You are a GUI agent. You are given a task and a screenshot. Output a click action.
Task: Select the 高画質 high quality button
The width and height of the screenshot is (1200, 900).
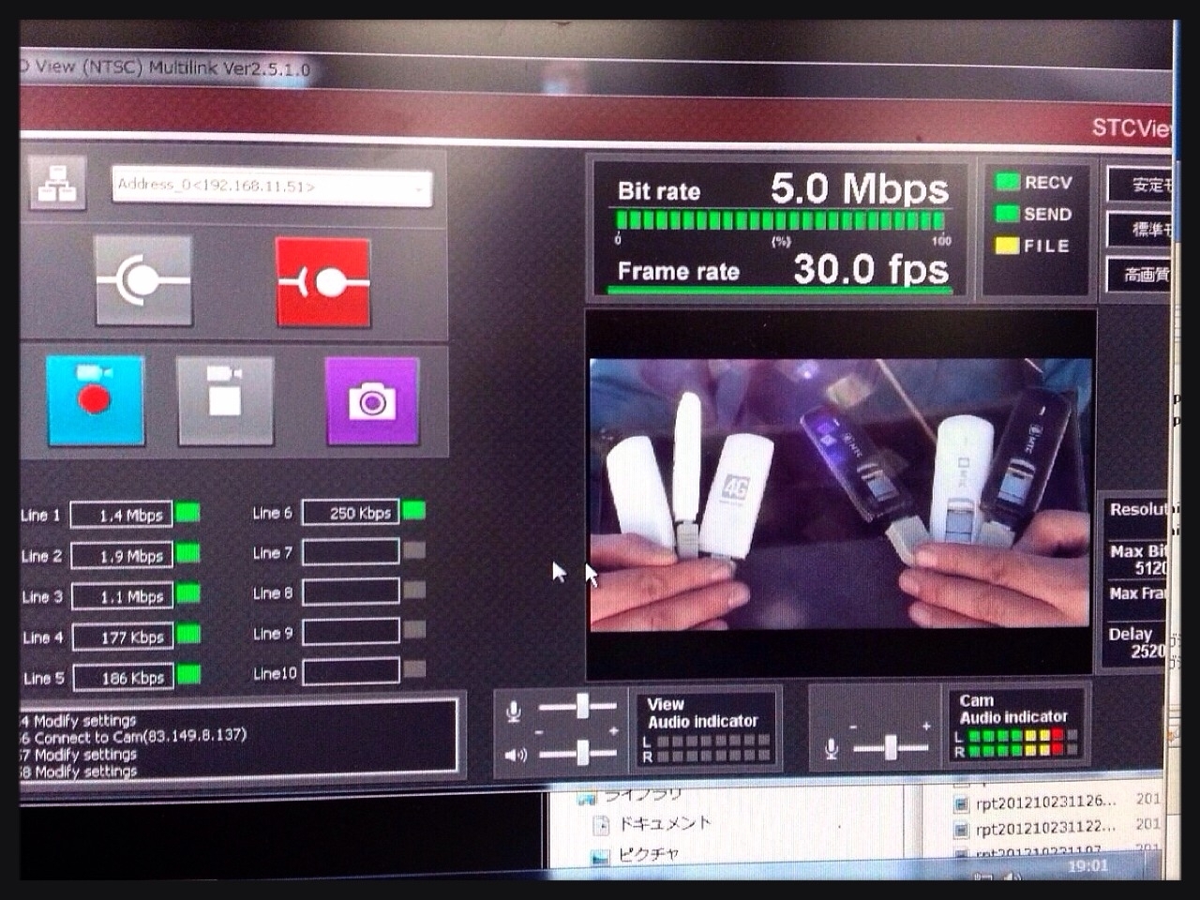coord(1139,274)
